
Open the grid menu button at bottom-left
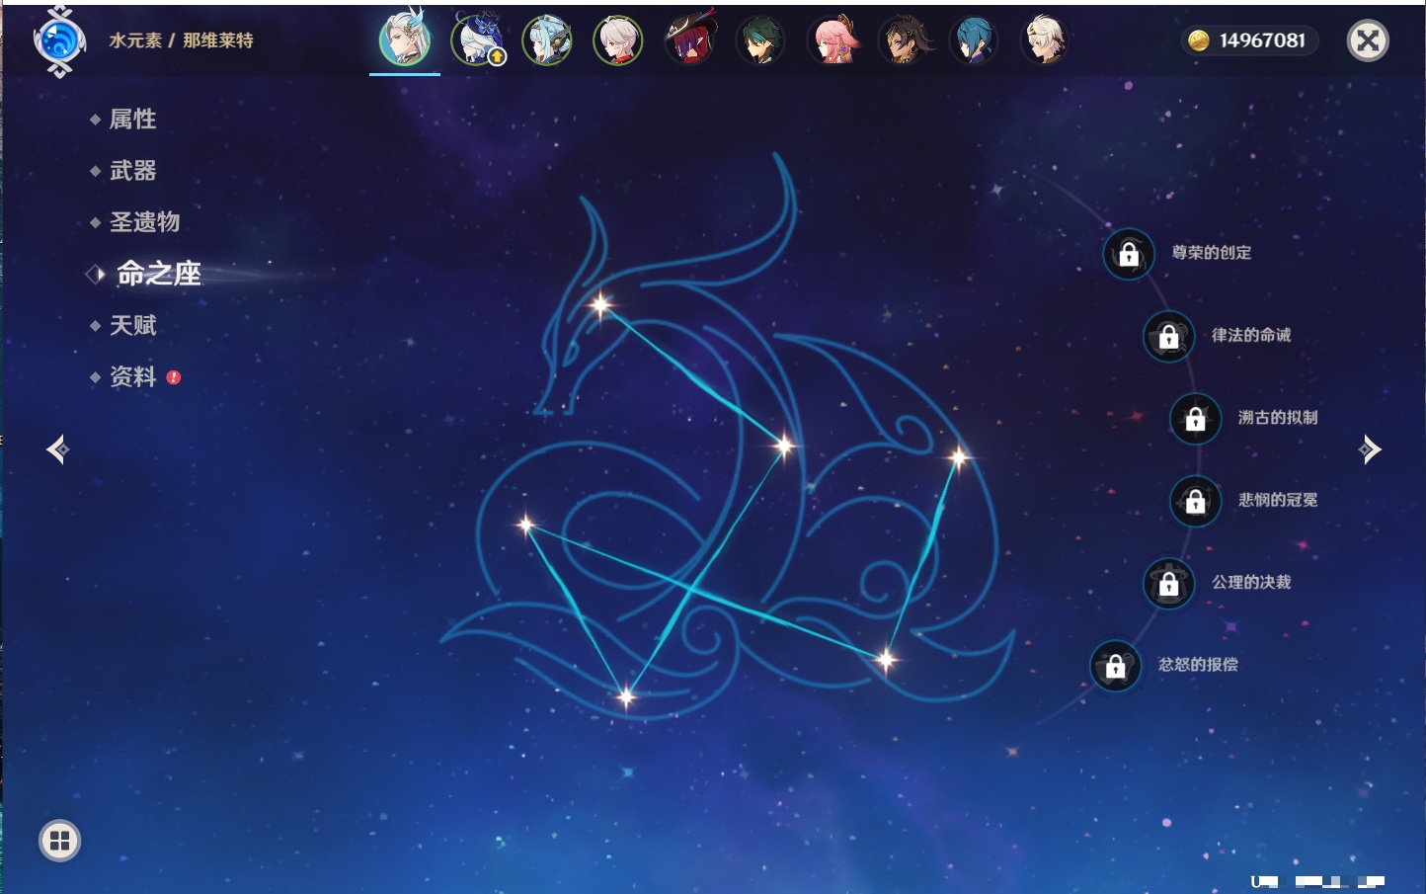tap(59, 841)
